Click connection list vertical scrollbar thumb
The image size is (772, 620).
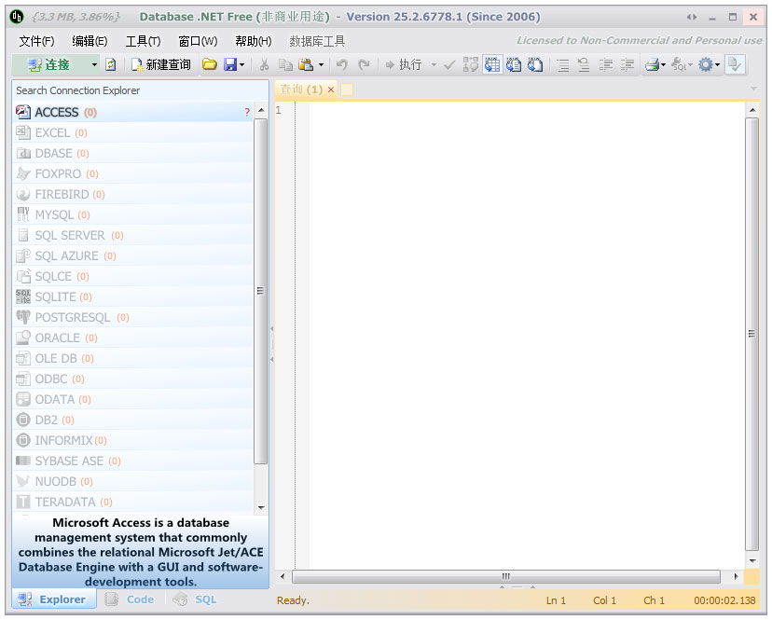point(261,291)
